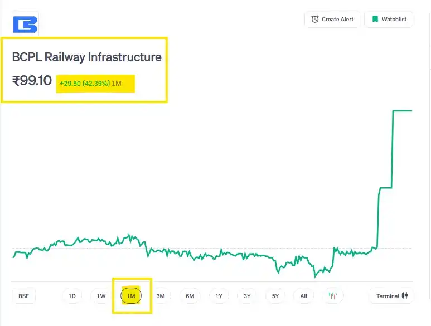Add stock to Watchlist

click(389, 19)
